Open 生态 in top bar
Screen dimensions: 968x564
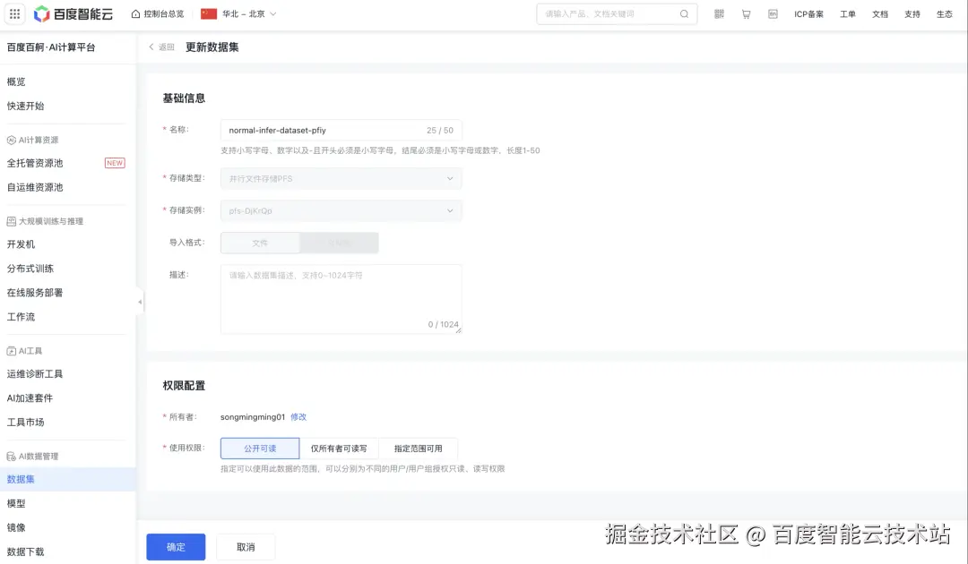(x=945, y=14)
